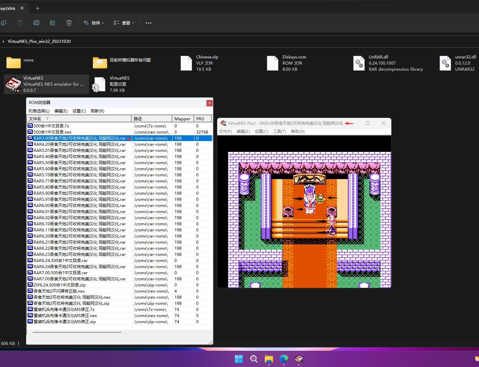Viewport: 479px width, 367px height.
Task: Open 刷新(R) menu in ROM browser
Action: 98,111
